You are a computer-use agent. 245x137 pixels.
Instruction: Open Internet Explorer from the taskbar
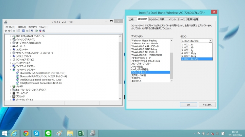[14, 133]
